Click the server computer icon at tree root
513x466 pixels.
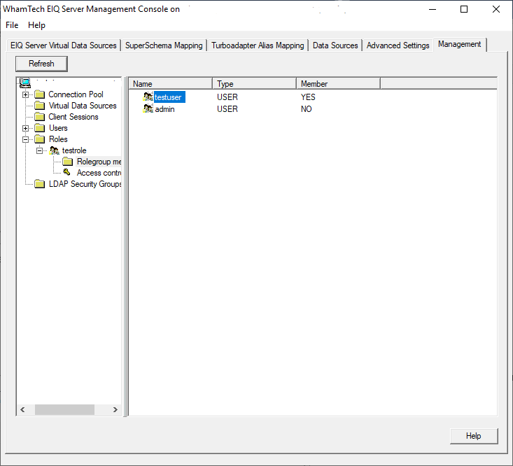click(x=24, y=83)
